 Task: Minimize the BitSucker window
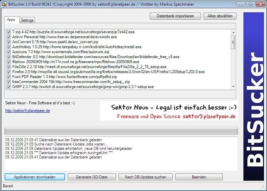click(x=241, y=4)
